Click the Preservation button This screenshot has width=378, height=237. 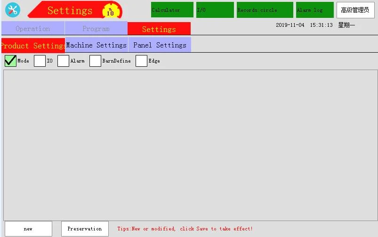pyautogui.click(x=85, y=229)
